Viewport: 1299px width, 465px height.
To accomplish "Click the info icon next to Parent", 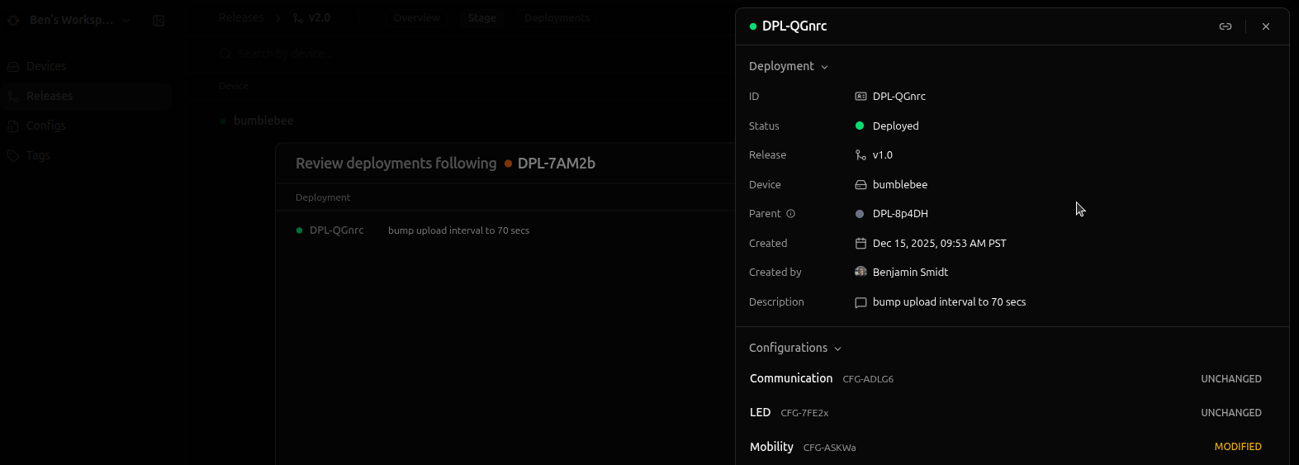I will (790, 214).
